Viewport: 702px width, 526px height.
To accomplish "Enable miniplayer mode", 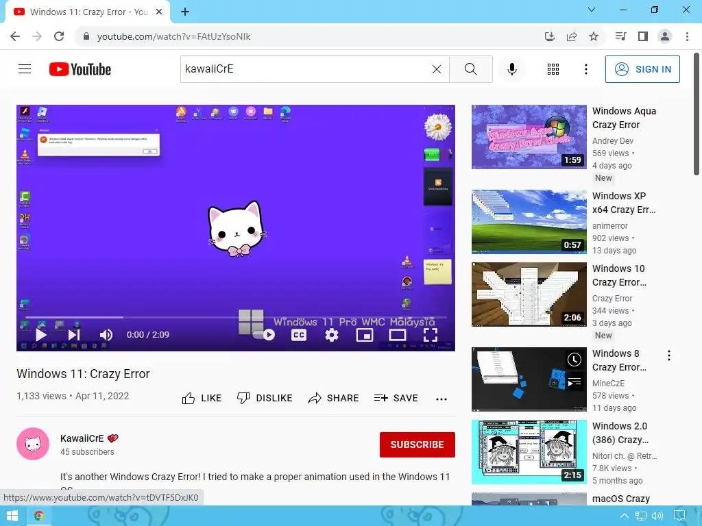I will point(365,334).
